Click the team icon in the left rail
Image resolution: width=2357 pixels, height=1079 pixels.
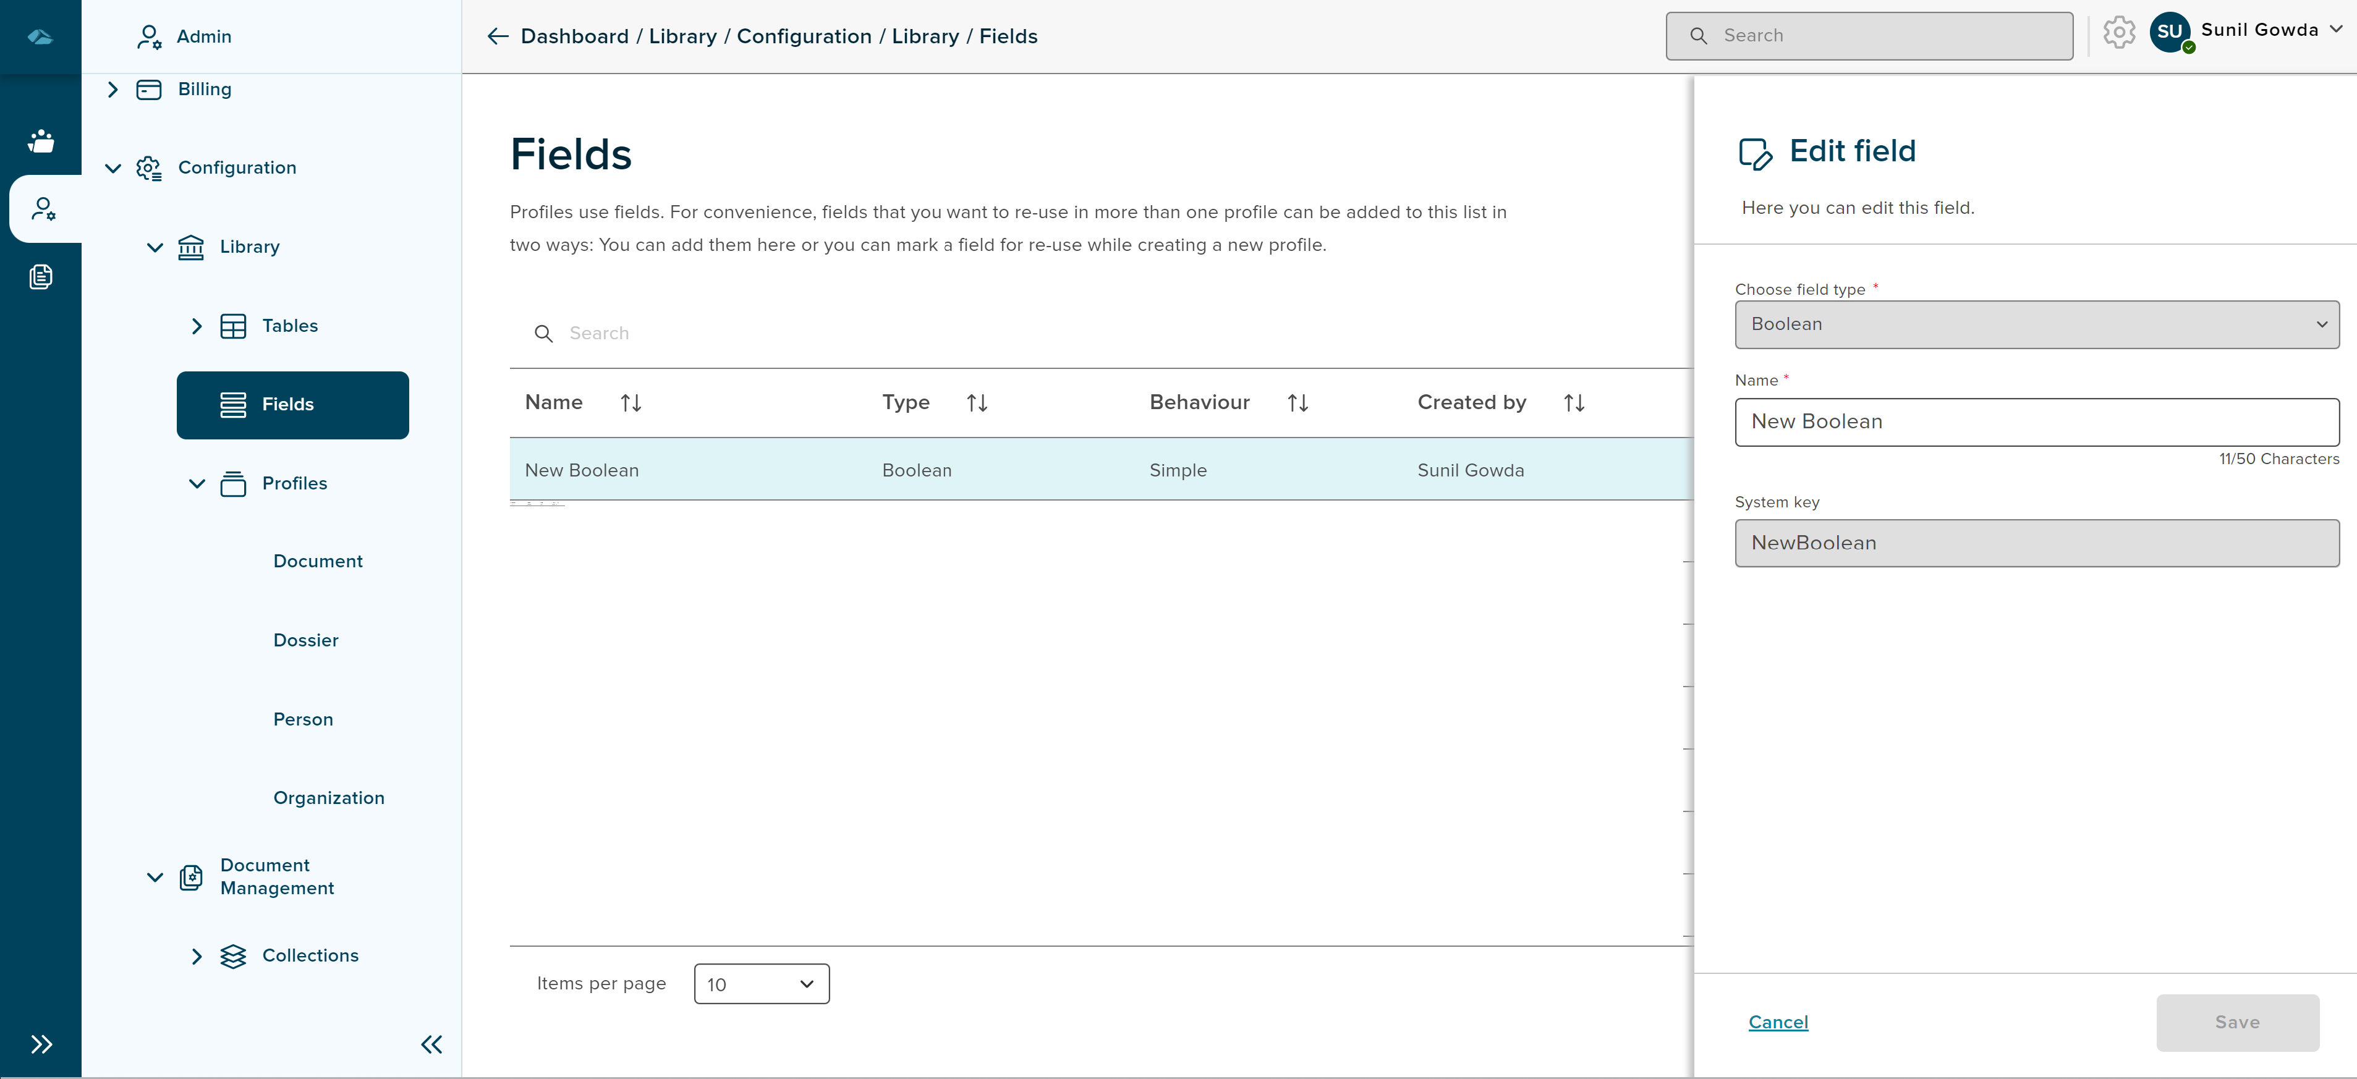coord(41,142)
